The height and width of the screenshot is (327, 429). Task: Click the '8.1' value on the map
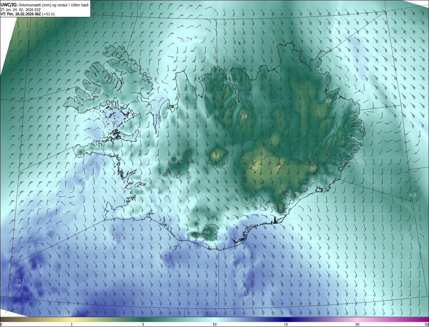coord(359,161)
